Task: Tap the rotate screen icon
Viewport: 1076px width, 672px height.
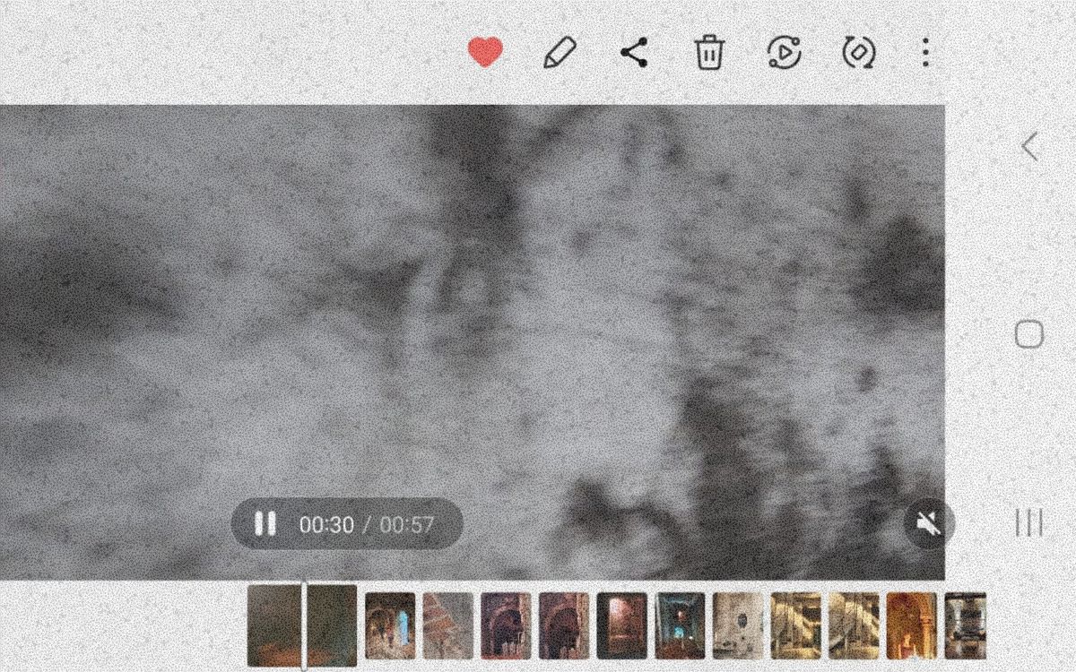Action: tap(859, 53)
